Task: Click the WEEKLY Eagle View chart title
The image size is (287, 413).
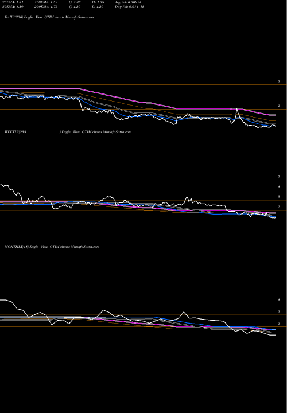Action: [x=68, y=132]
